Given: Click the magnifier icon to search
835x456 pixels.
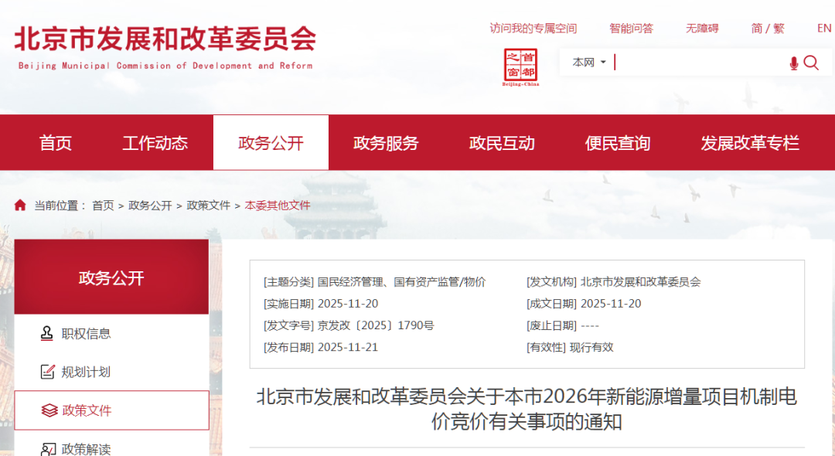Looking at the screenshot, I should (811, 63).
